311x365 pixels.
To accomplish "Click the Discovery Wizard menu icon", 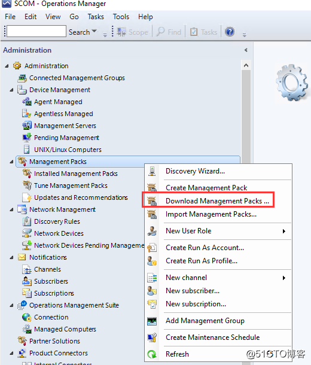I will click(x=152, y=171).
